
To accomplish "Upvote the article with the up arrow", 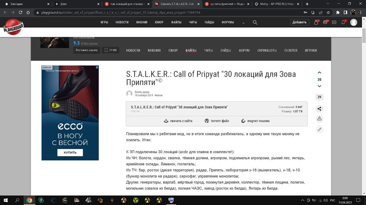I will coord(320,73).
